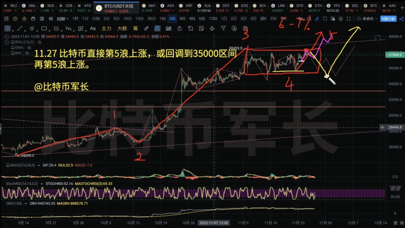Select the horizontal lines Fibonacci tool
This screenshot has height=228, width=405.
[56, 29]
